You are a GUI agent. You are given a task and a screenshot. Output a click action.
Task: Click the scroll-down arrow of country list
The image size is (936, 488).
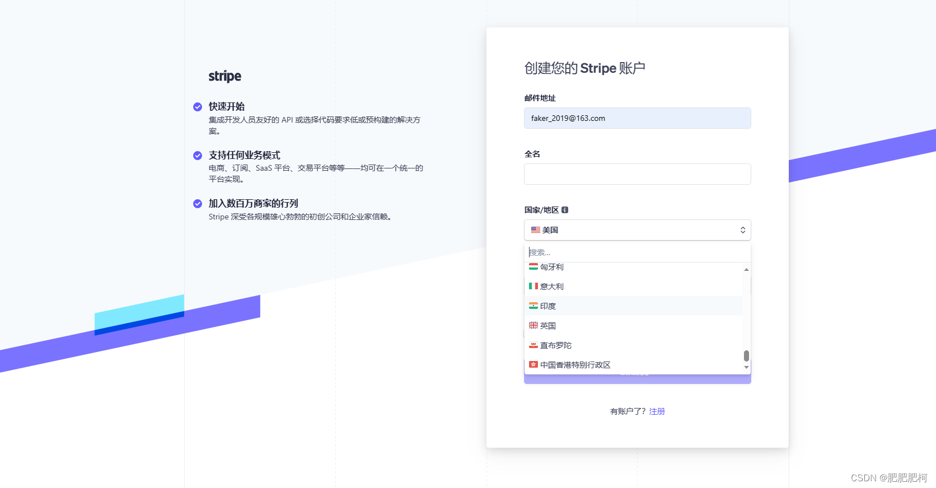(746, 368)
